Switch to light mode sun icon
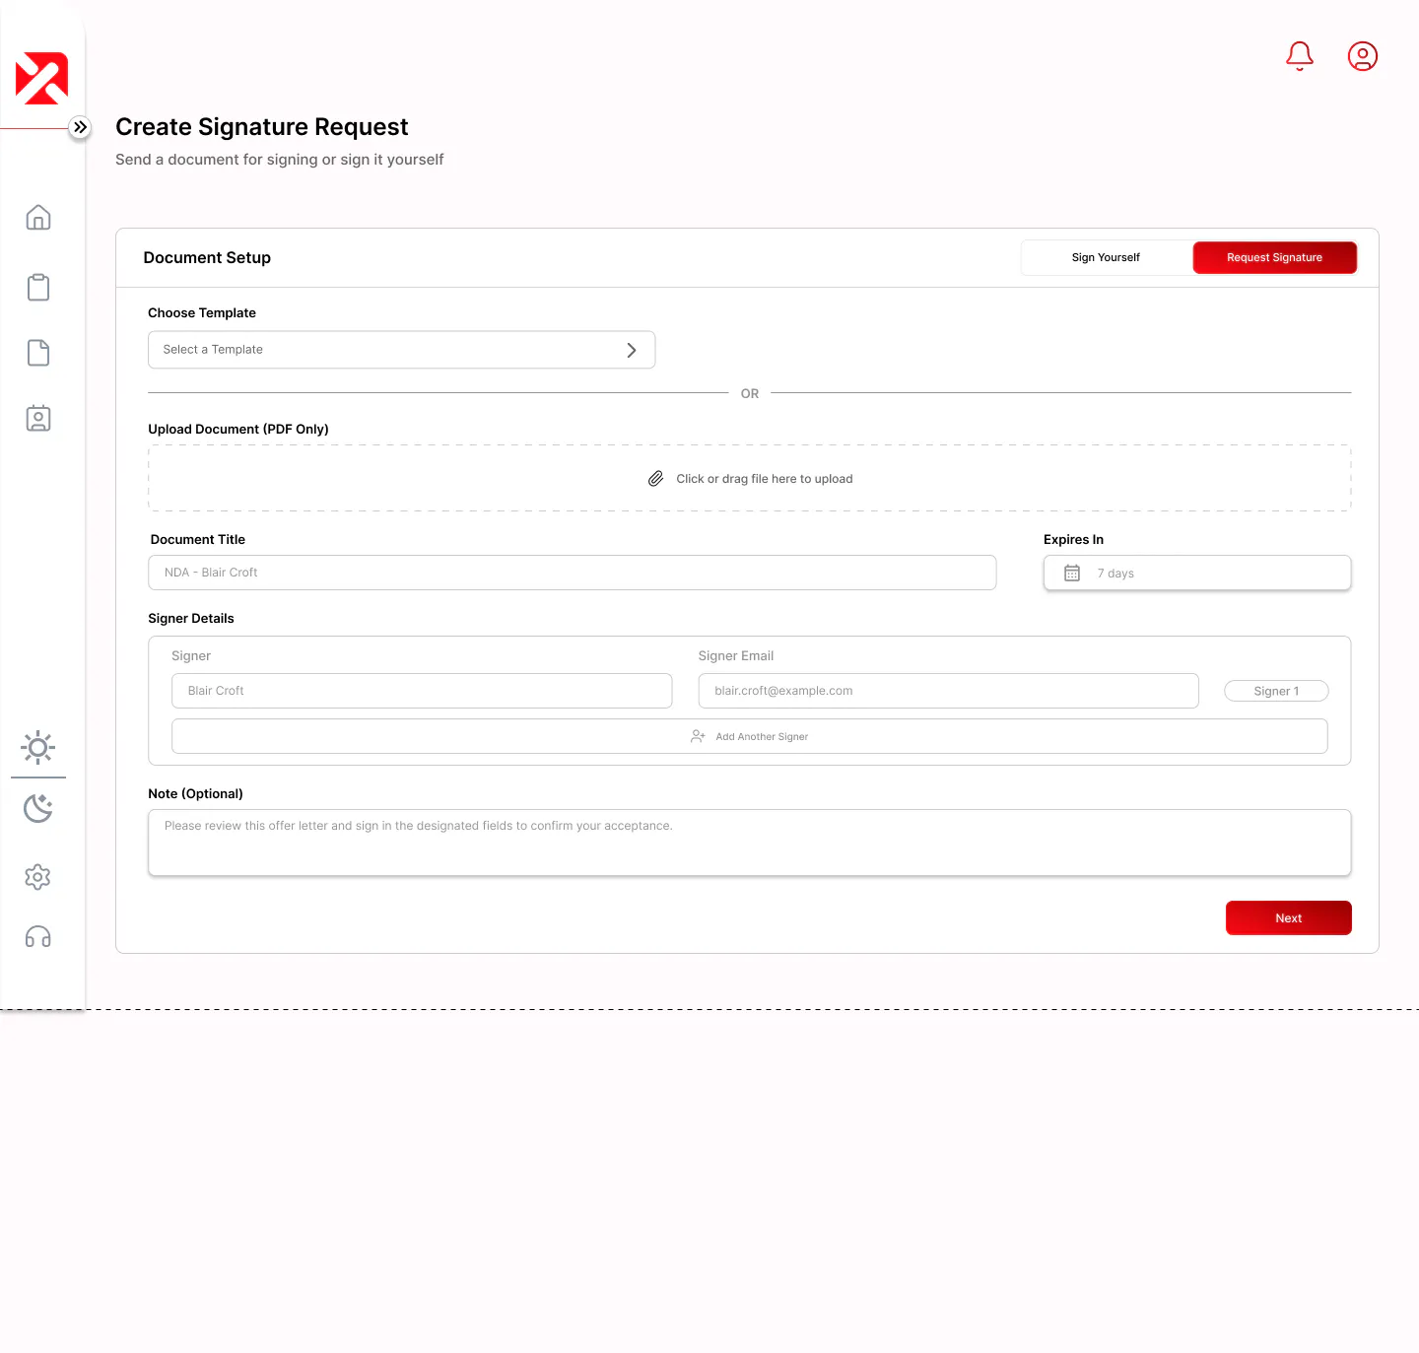Viewport: 1419px width, 1353px height. pos(38,748)
